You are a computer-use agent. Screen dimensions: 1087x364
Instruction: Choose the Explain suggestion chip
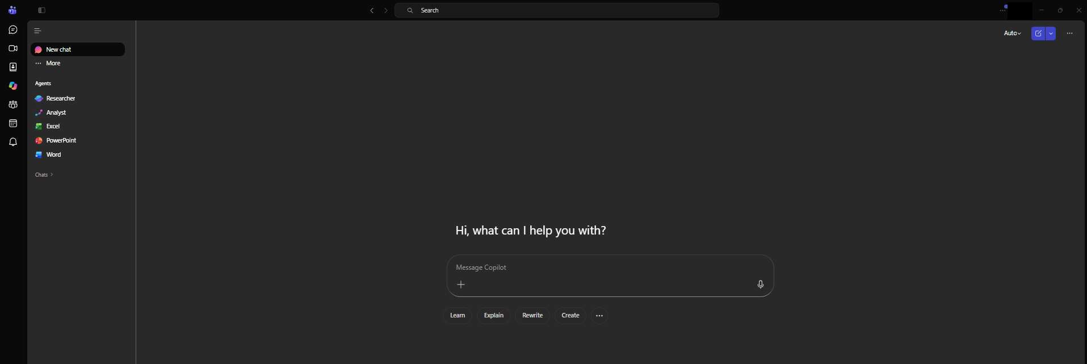(494, 316)
